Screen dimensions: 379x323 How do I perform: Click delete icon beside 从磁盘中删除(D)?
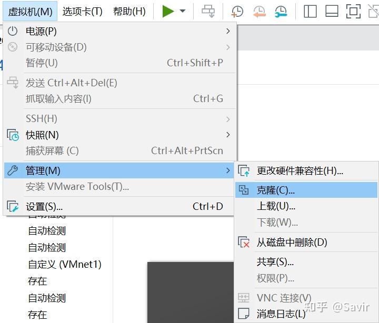click(x=244, y=242)
